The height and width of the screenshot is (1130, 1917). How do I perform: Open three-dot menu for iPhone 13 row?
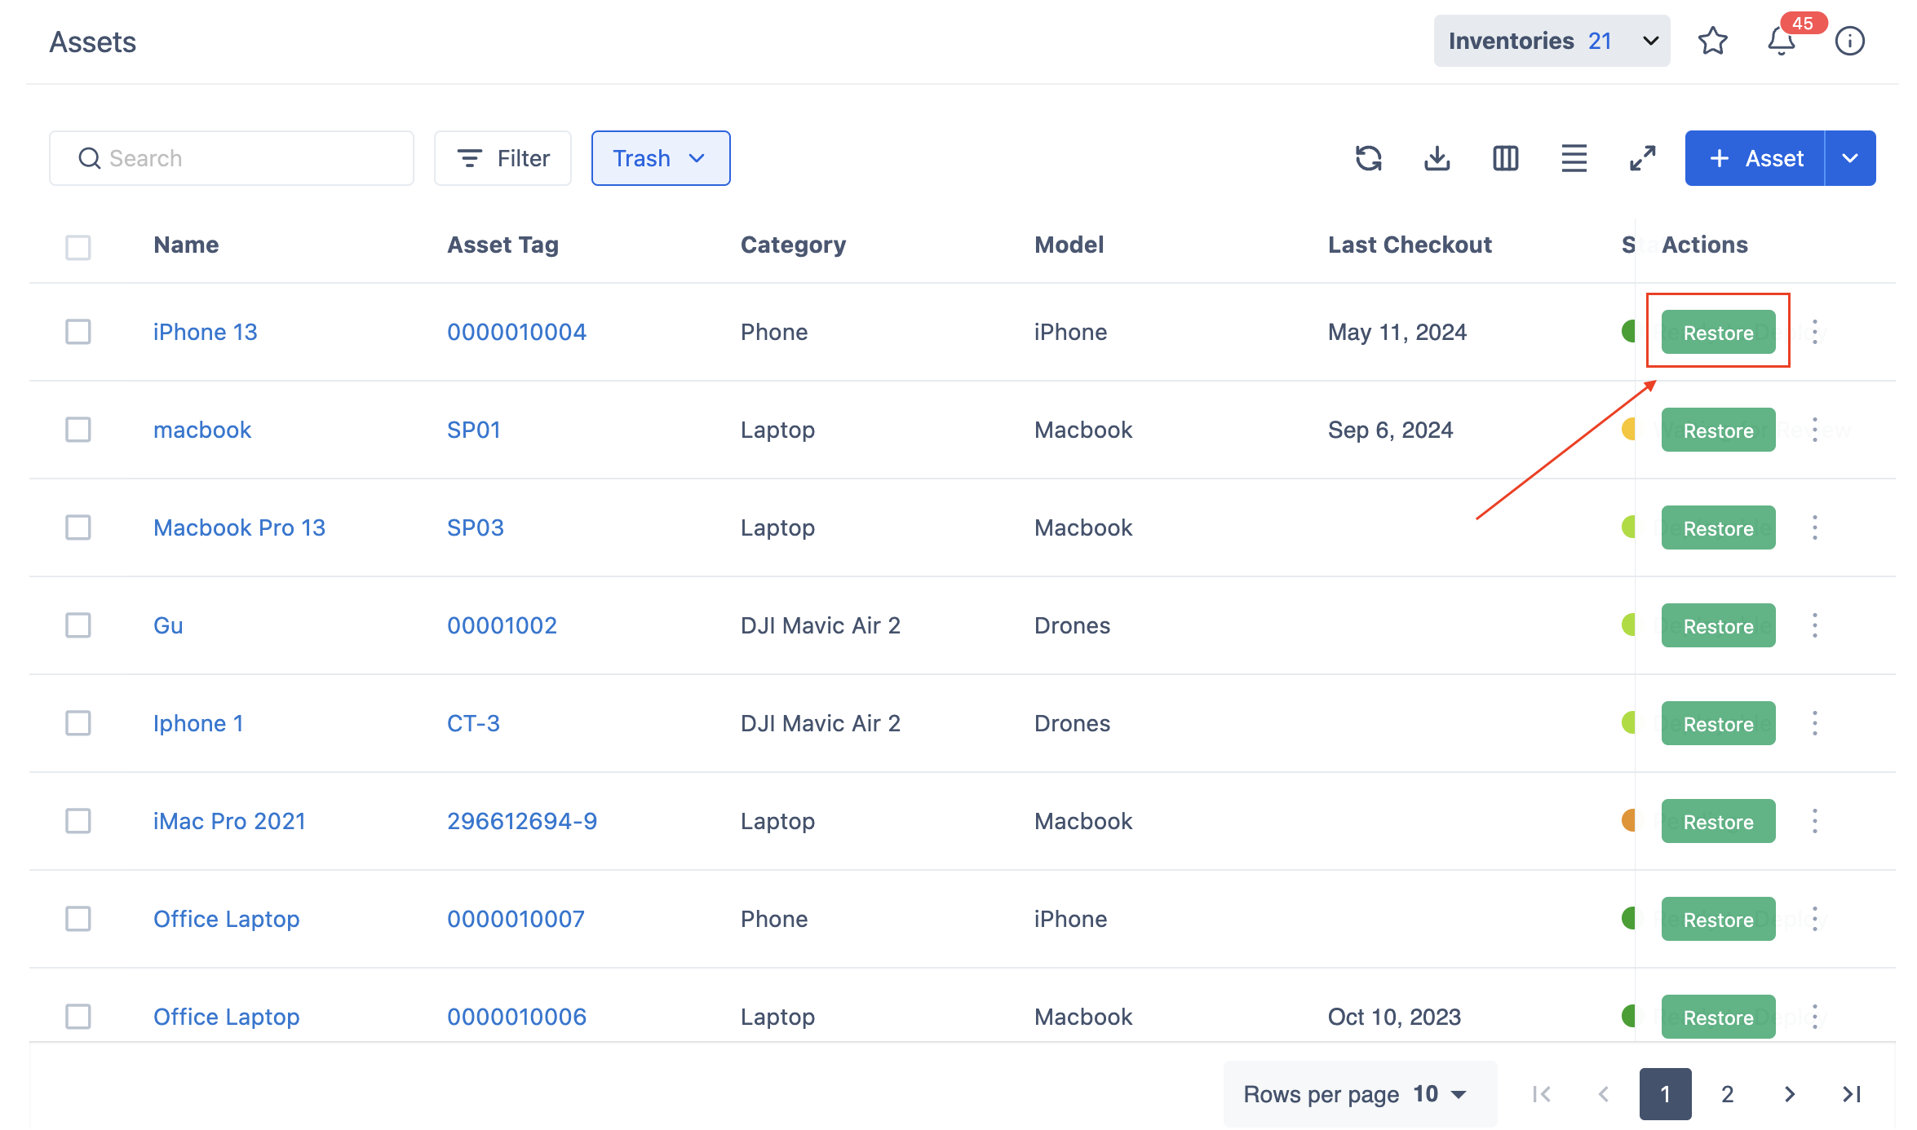[x=1815, y=332]
